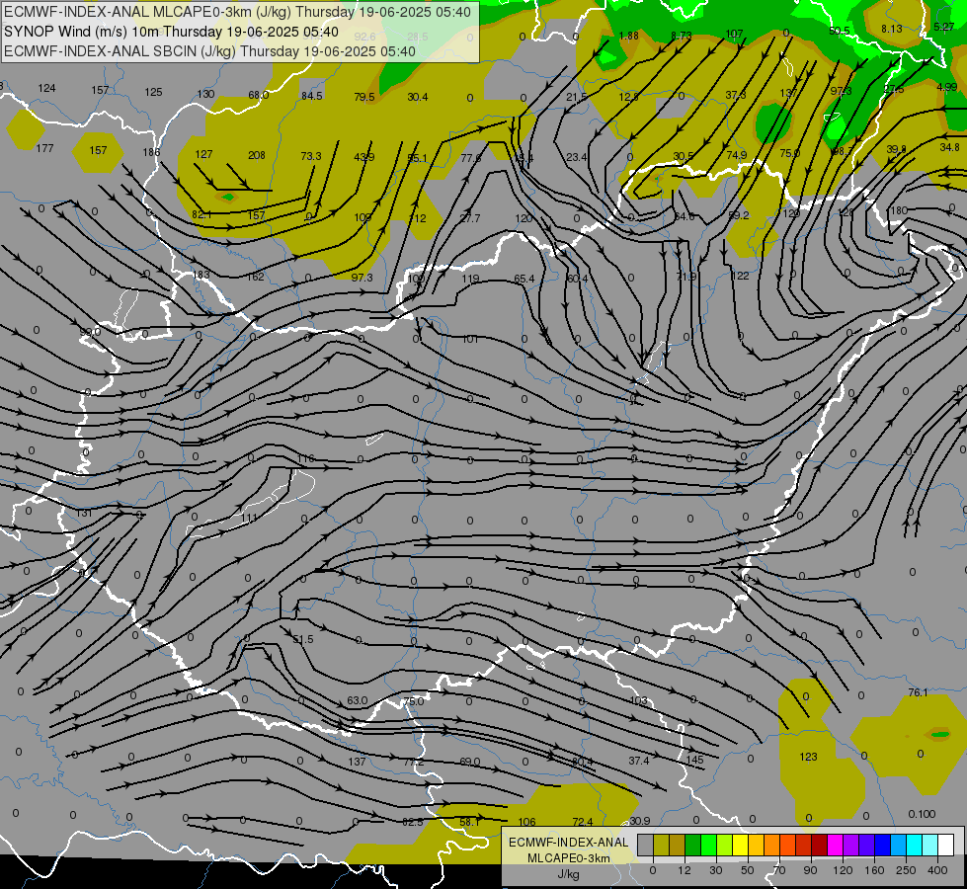Click the map value '99.0'
967x889 pixels.
pos(90,332)
